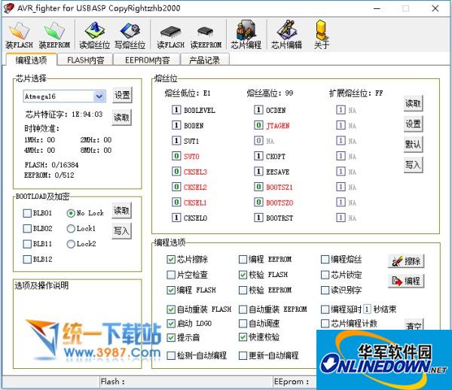Click the 擦除 erase button with eraser icon

pos(406,261)
